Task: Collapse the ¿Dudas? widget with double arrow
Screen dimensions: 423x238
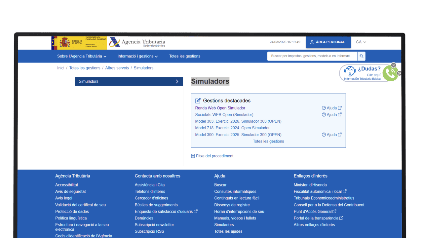Action: point(399,73)
